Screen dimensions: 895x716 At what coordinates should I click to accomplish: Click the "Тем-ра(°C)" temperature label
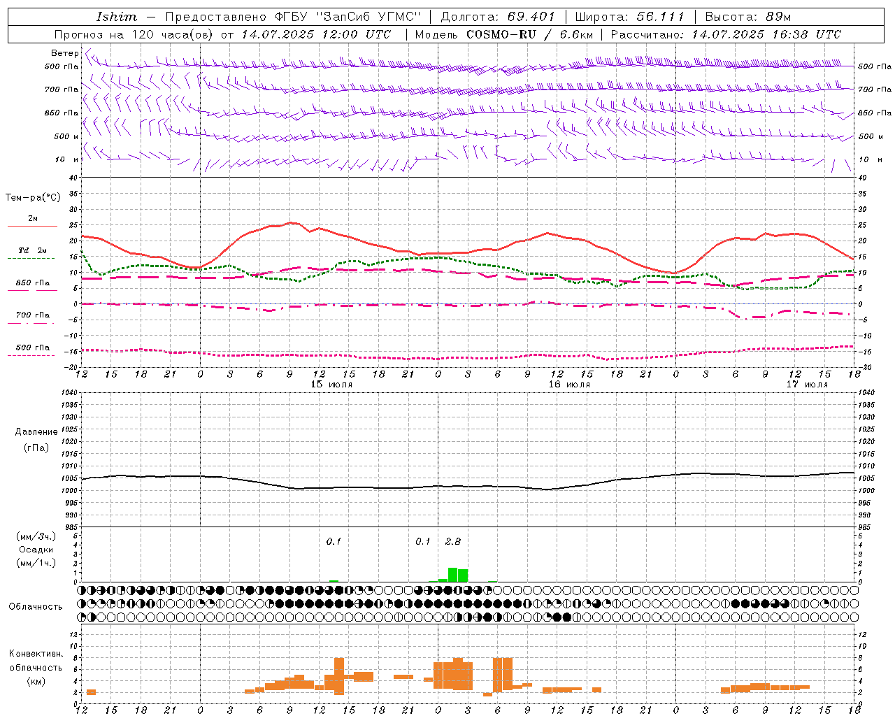coord(33,198)
